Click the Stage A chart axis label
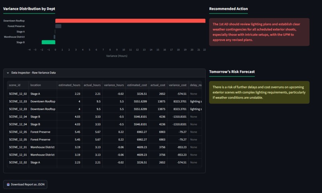The image size is (322, 193). (20, 32)
